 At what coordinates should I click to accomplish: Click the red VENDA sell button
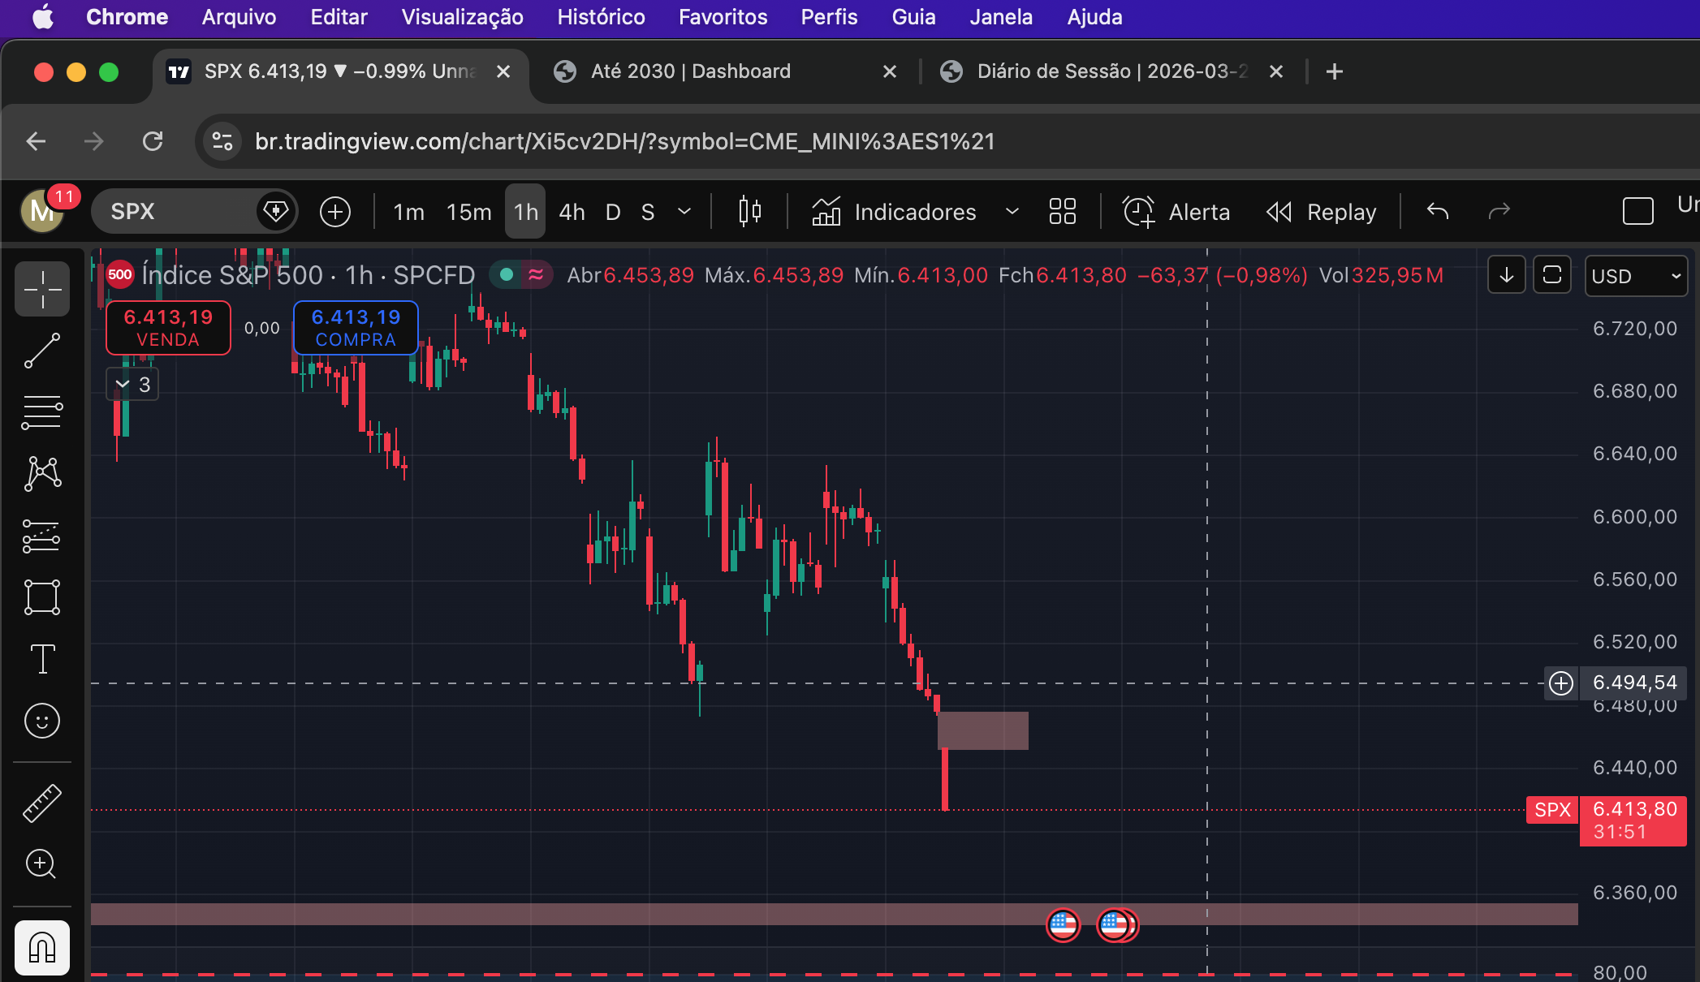[168, 328]
